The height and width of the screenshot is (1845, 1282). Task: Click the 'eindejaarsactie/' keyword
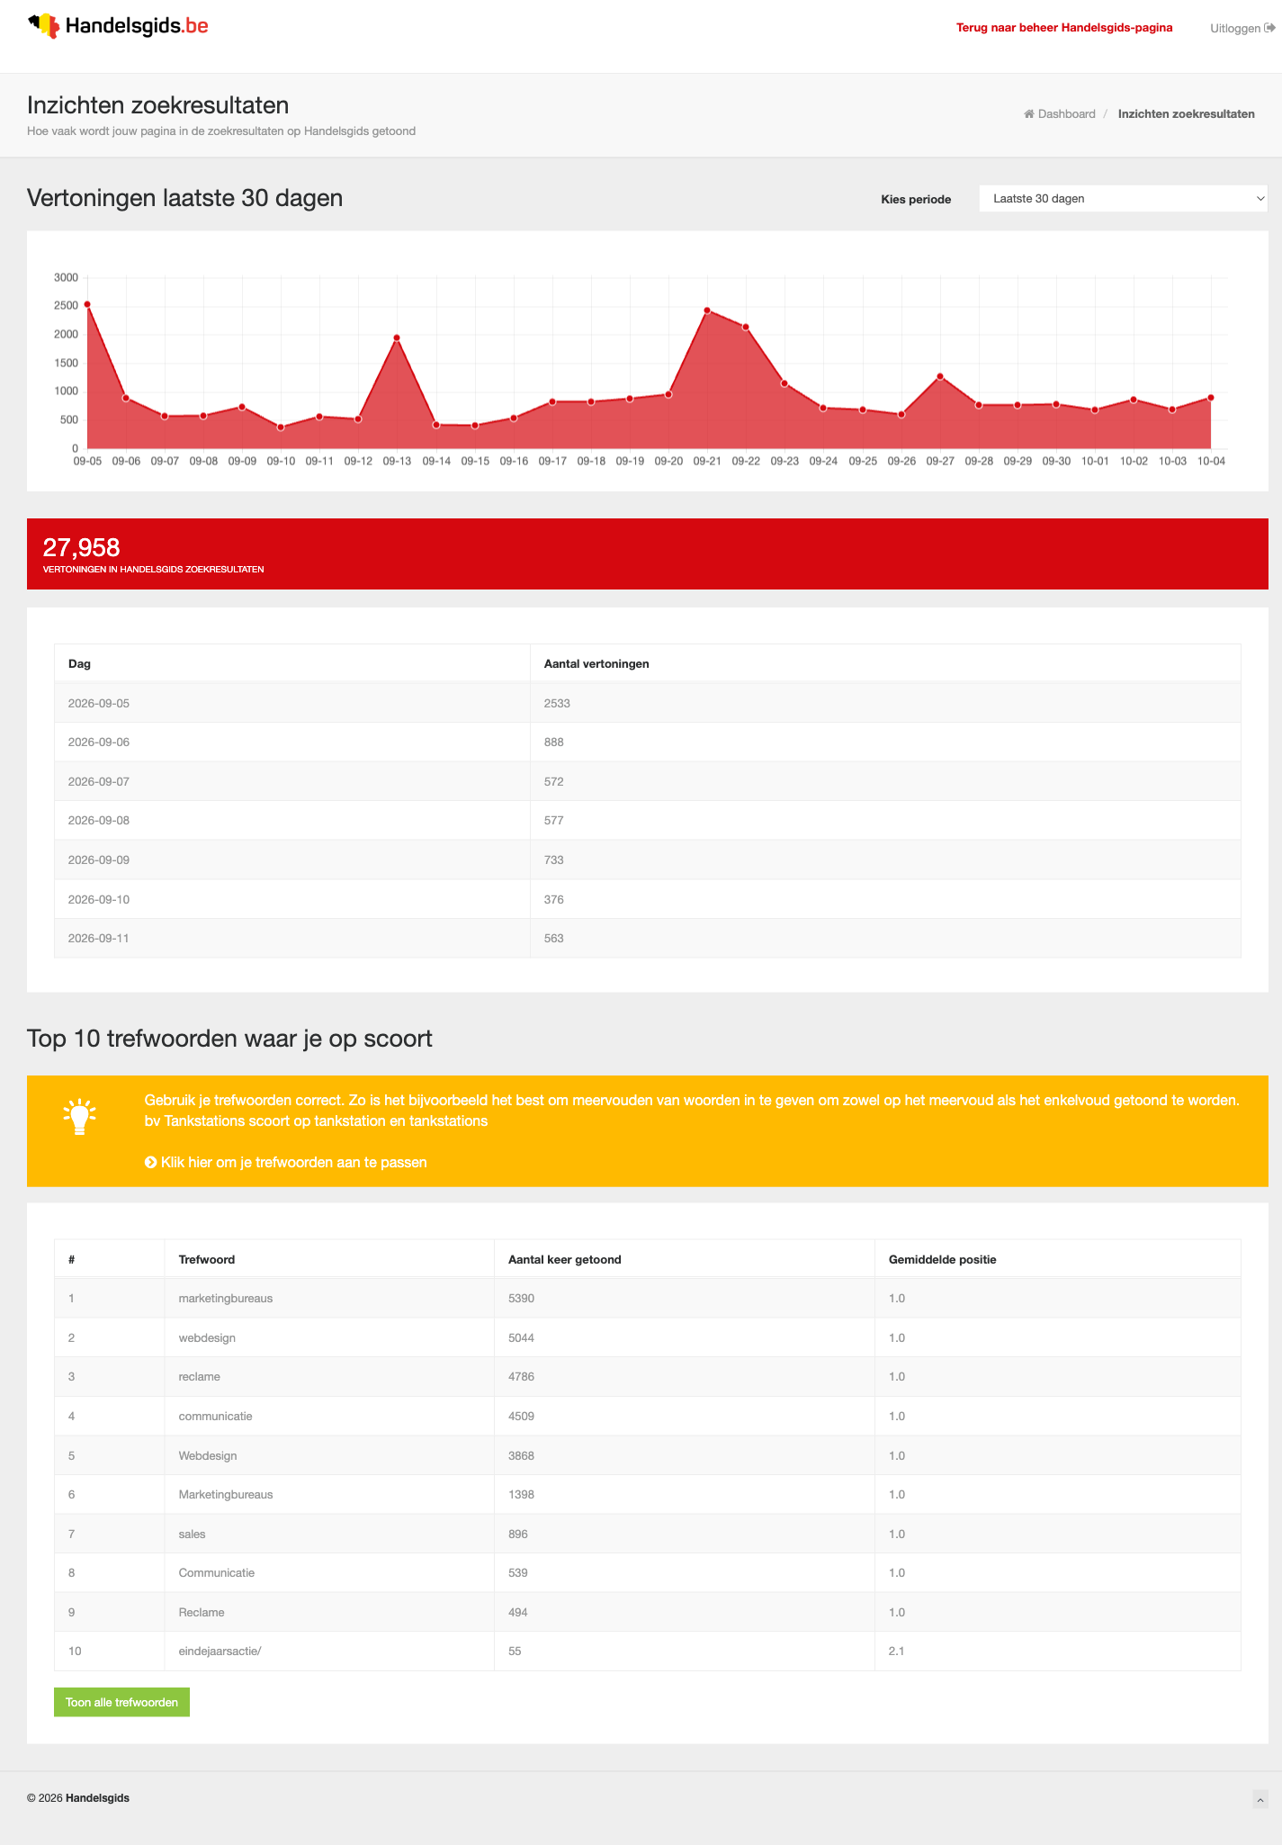pos(220,1651)
